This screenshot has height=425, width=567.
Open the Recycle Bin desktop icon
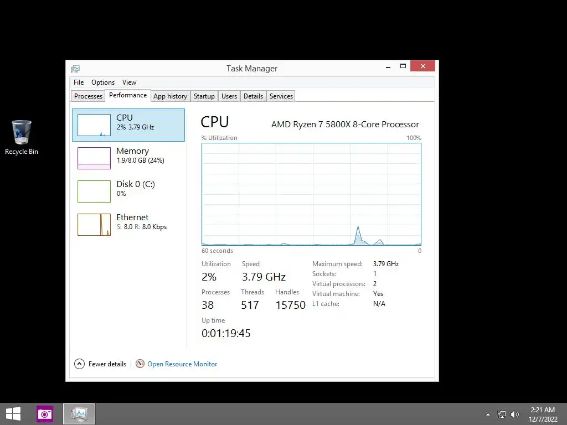click(22, 138)
